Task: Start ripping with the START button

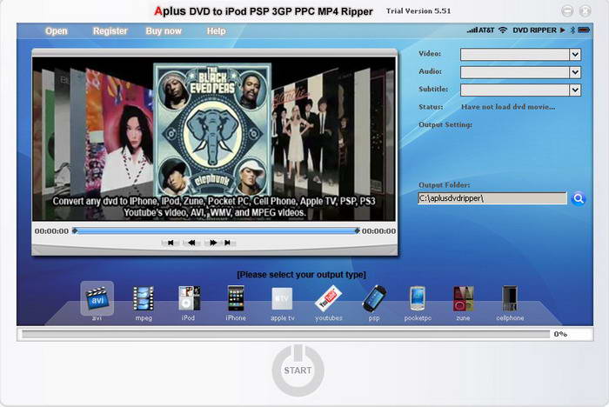Action: click(298, 370)
